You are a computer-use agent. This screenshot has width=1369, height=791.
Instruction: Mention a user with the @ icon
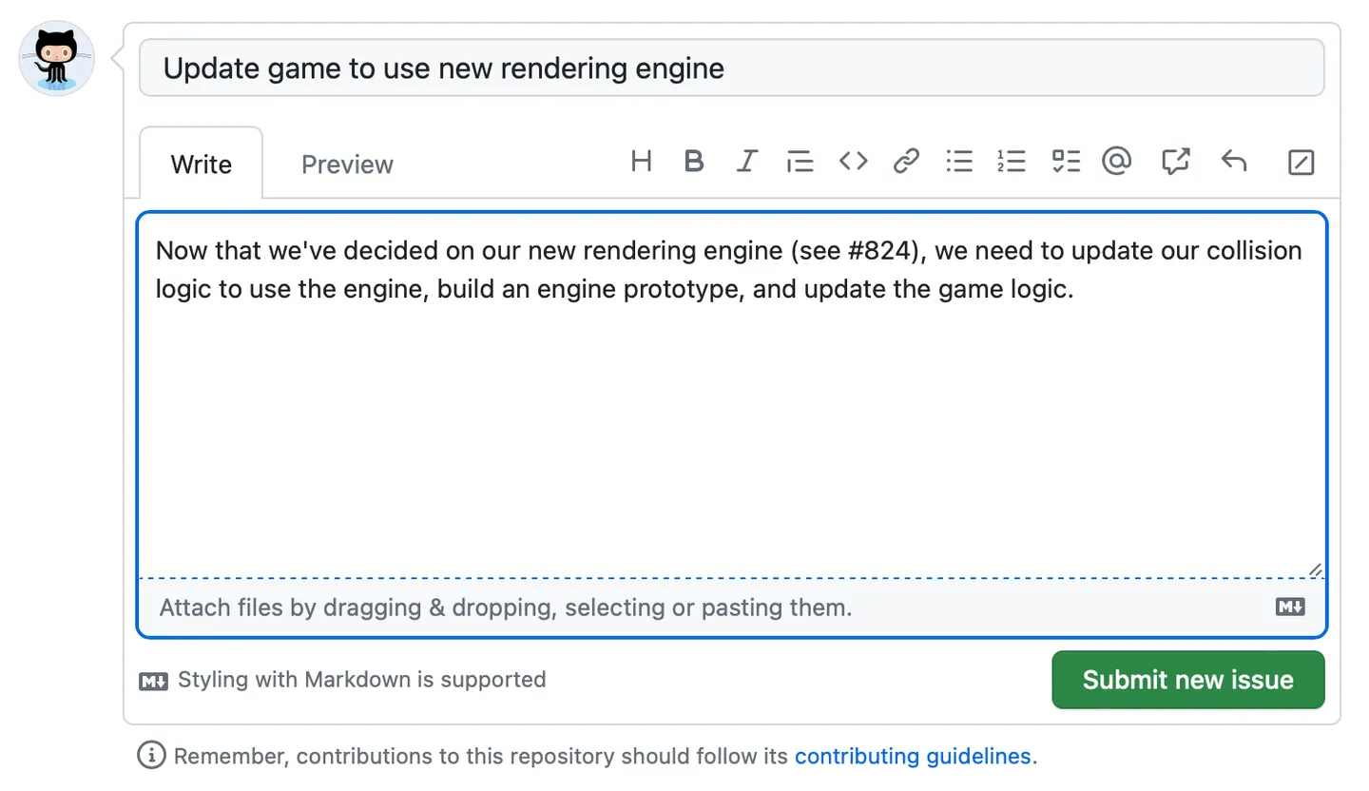click(1116, 162)
